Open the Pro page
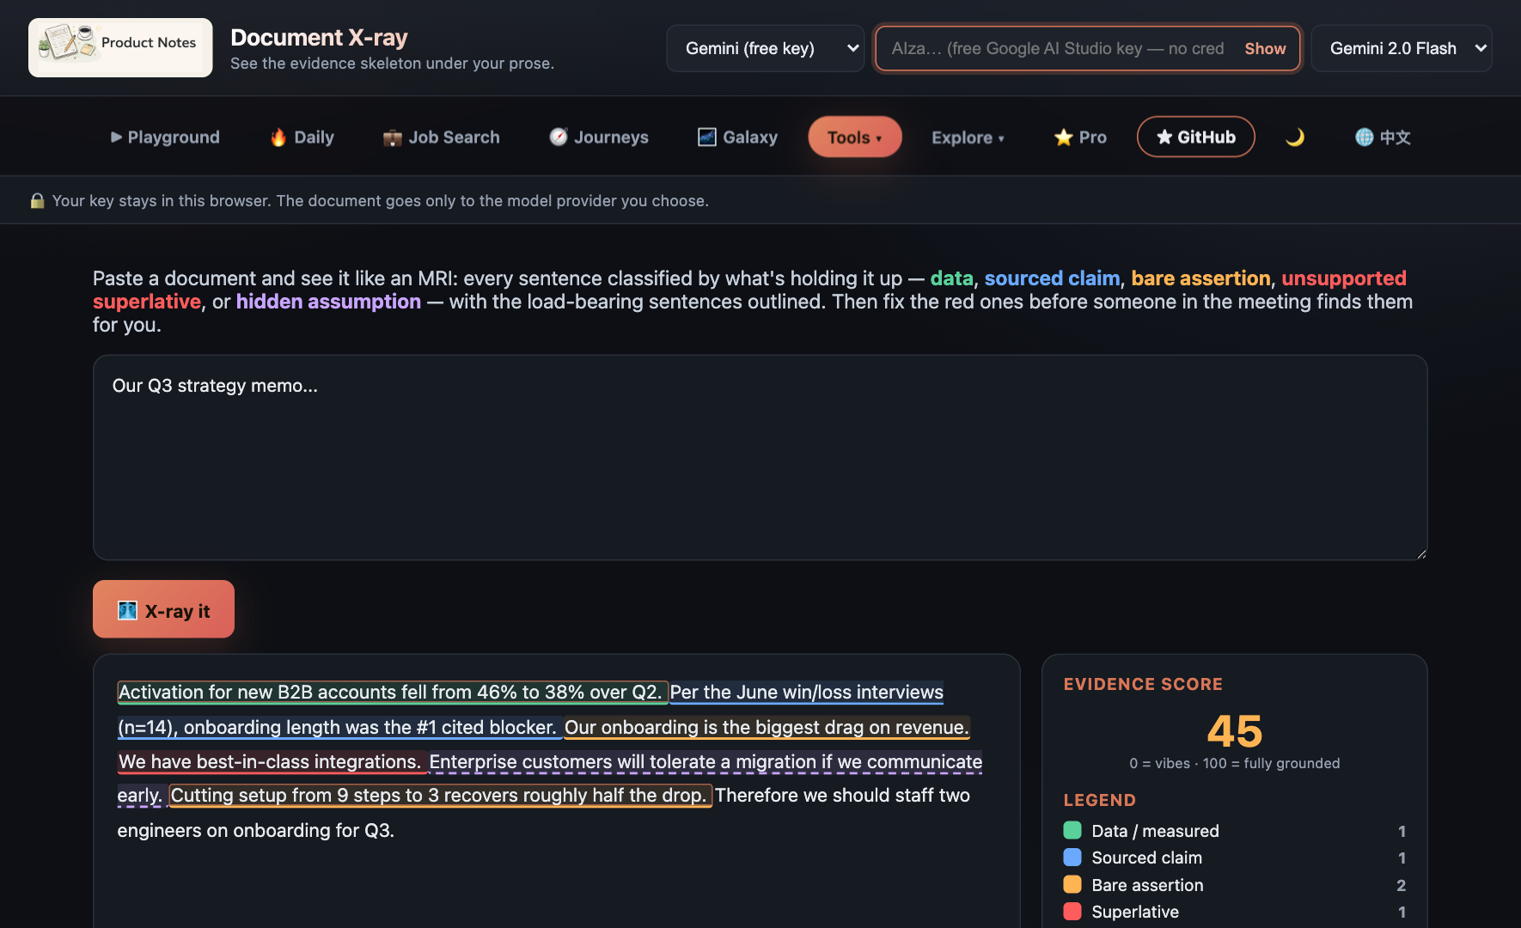The image size is (1521, 928). (x=1080, y=137)
